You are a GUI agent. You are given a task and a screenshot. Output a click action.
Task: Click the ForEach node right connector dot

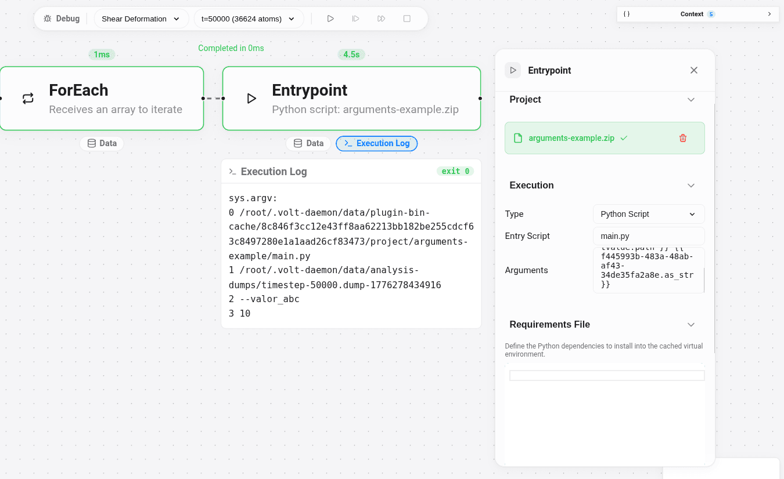203,99
